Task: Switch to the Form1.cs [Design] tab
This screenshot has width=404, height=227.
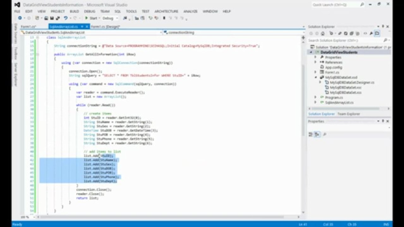Action: tap(106, 27)
